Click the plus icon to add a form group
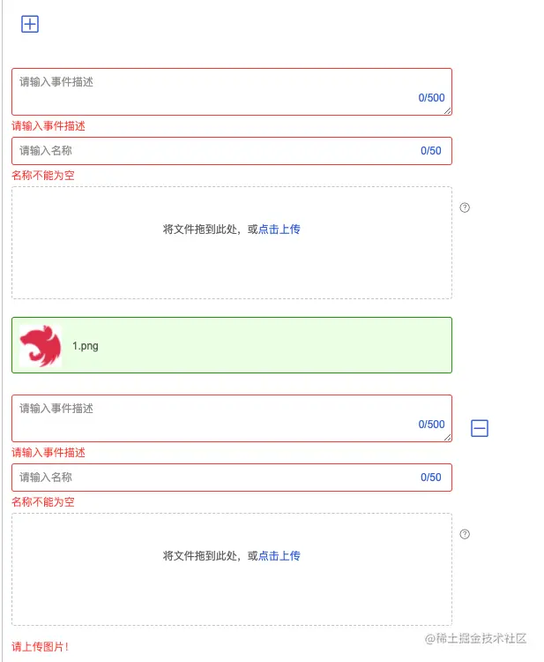This screenshot has height=662, width=544. coord(30,25)
